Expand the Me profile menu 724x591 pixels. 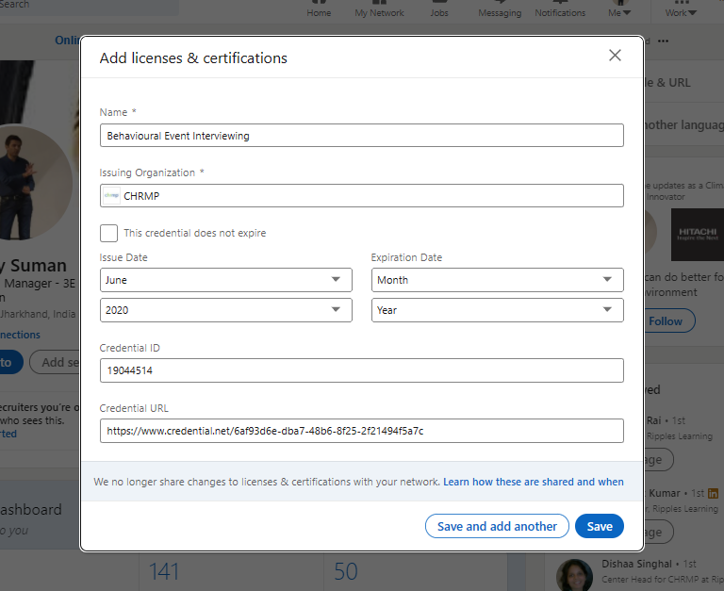point(619,9)
